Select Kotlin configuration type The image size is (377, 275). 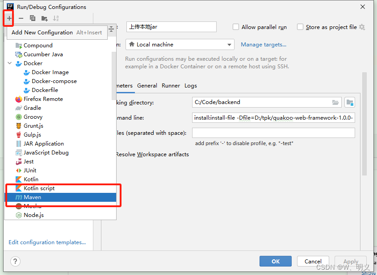(x=60, y=179)
